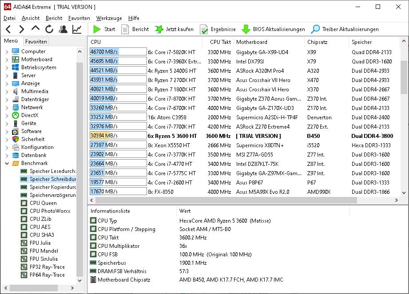The height and width of the screenshot is (294, 409).
Task: Select the DirectX Xbox icon in the tree
Action: 16,115
